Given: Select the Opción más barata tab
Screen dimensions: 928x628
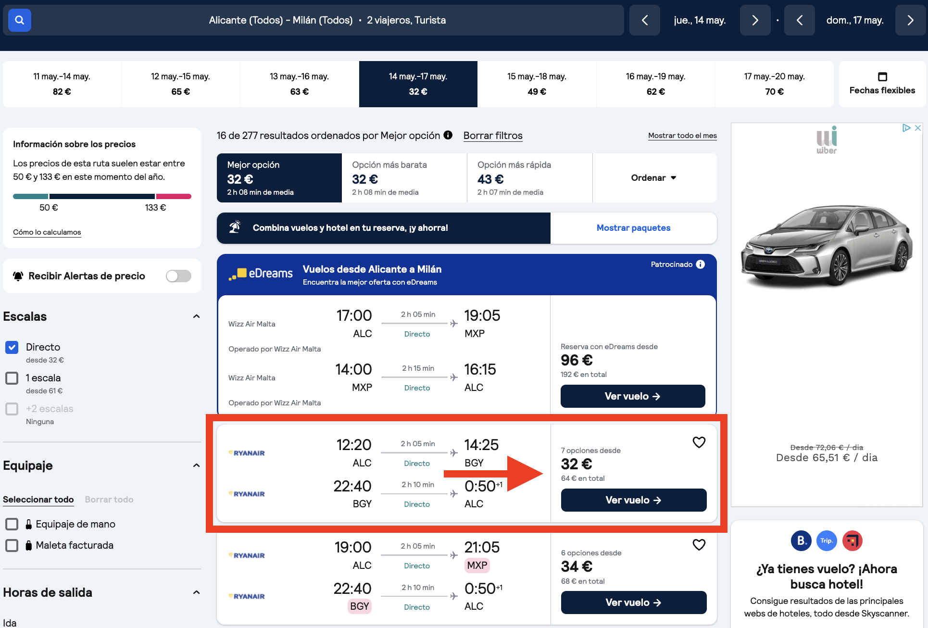Looking at the screenshot, I should pyautogui.click(x=404, y=178).
